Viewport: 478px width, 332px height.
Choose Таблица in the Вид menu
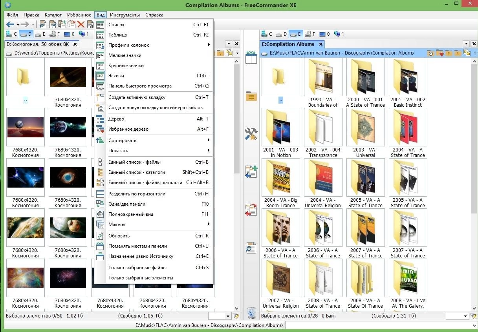[154, 35]
